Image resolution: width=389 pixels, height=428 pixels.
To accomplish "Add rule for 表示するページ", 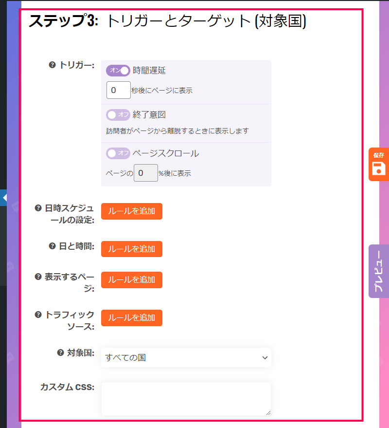I will [x=132, y=280].
